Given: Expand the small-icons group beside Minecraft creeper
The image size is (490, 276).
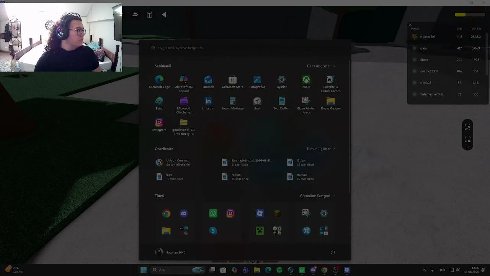Looking at the screenshot, I should (x=277, y=231).
